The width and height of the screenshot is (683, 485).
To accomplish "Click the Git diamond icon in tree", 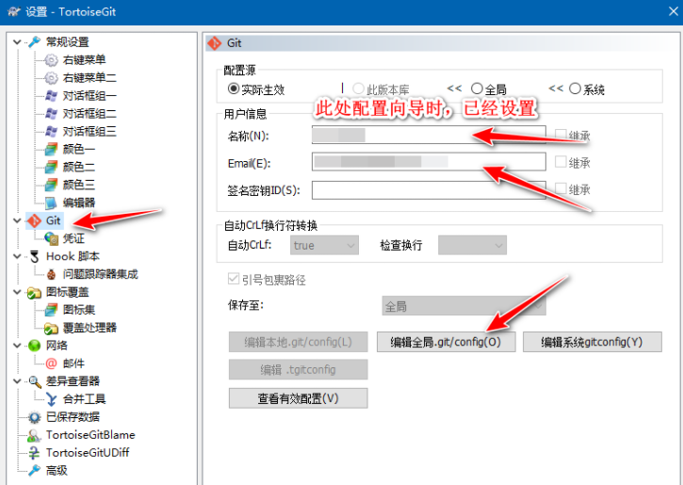I will click(34, 220).
